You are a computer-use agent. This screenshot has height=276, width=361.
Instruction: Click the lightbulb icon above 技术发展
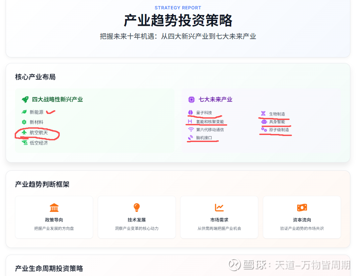(137, 208)
